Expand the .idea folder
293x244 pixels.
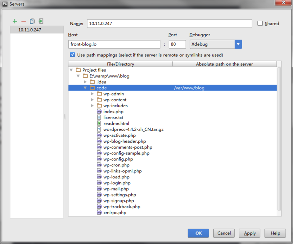tap(85, 82)
